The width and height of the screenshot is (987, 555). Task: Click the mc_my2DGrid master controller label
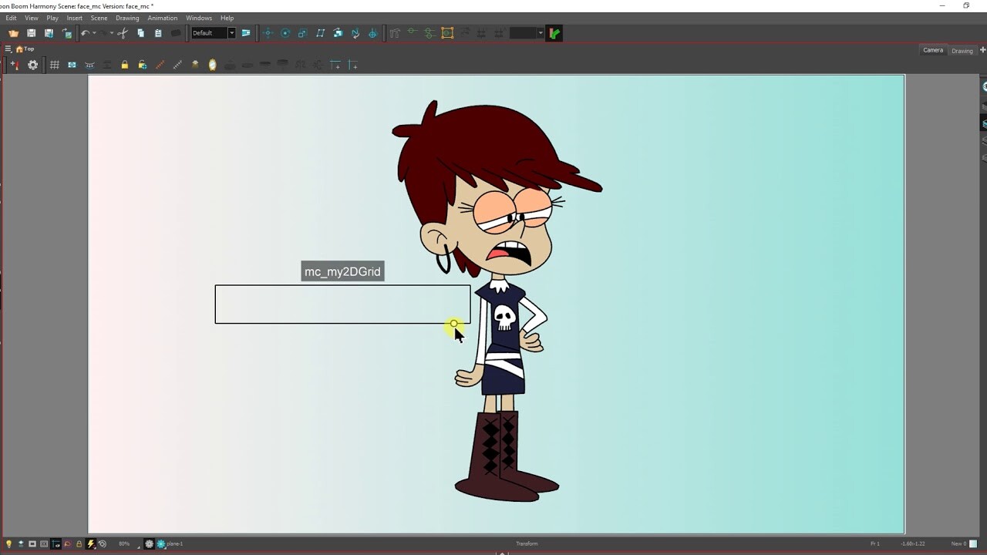click(342, 271)
